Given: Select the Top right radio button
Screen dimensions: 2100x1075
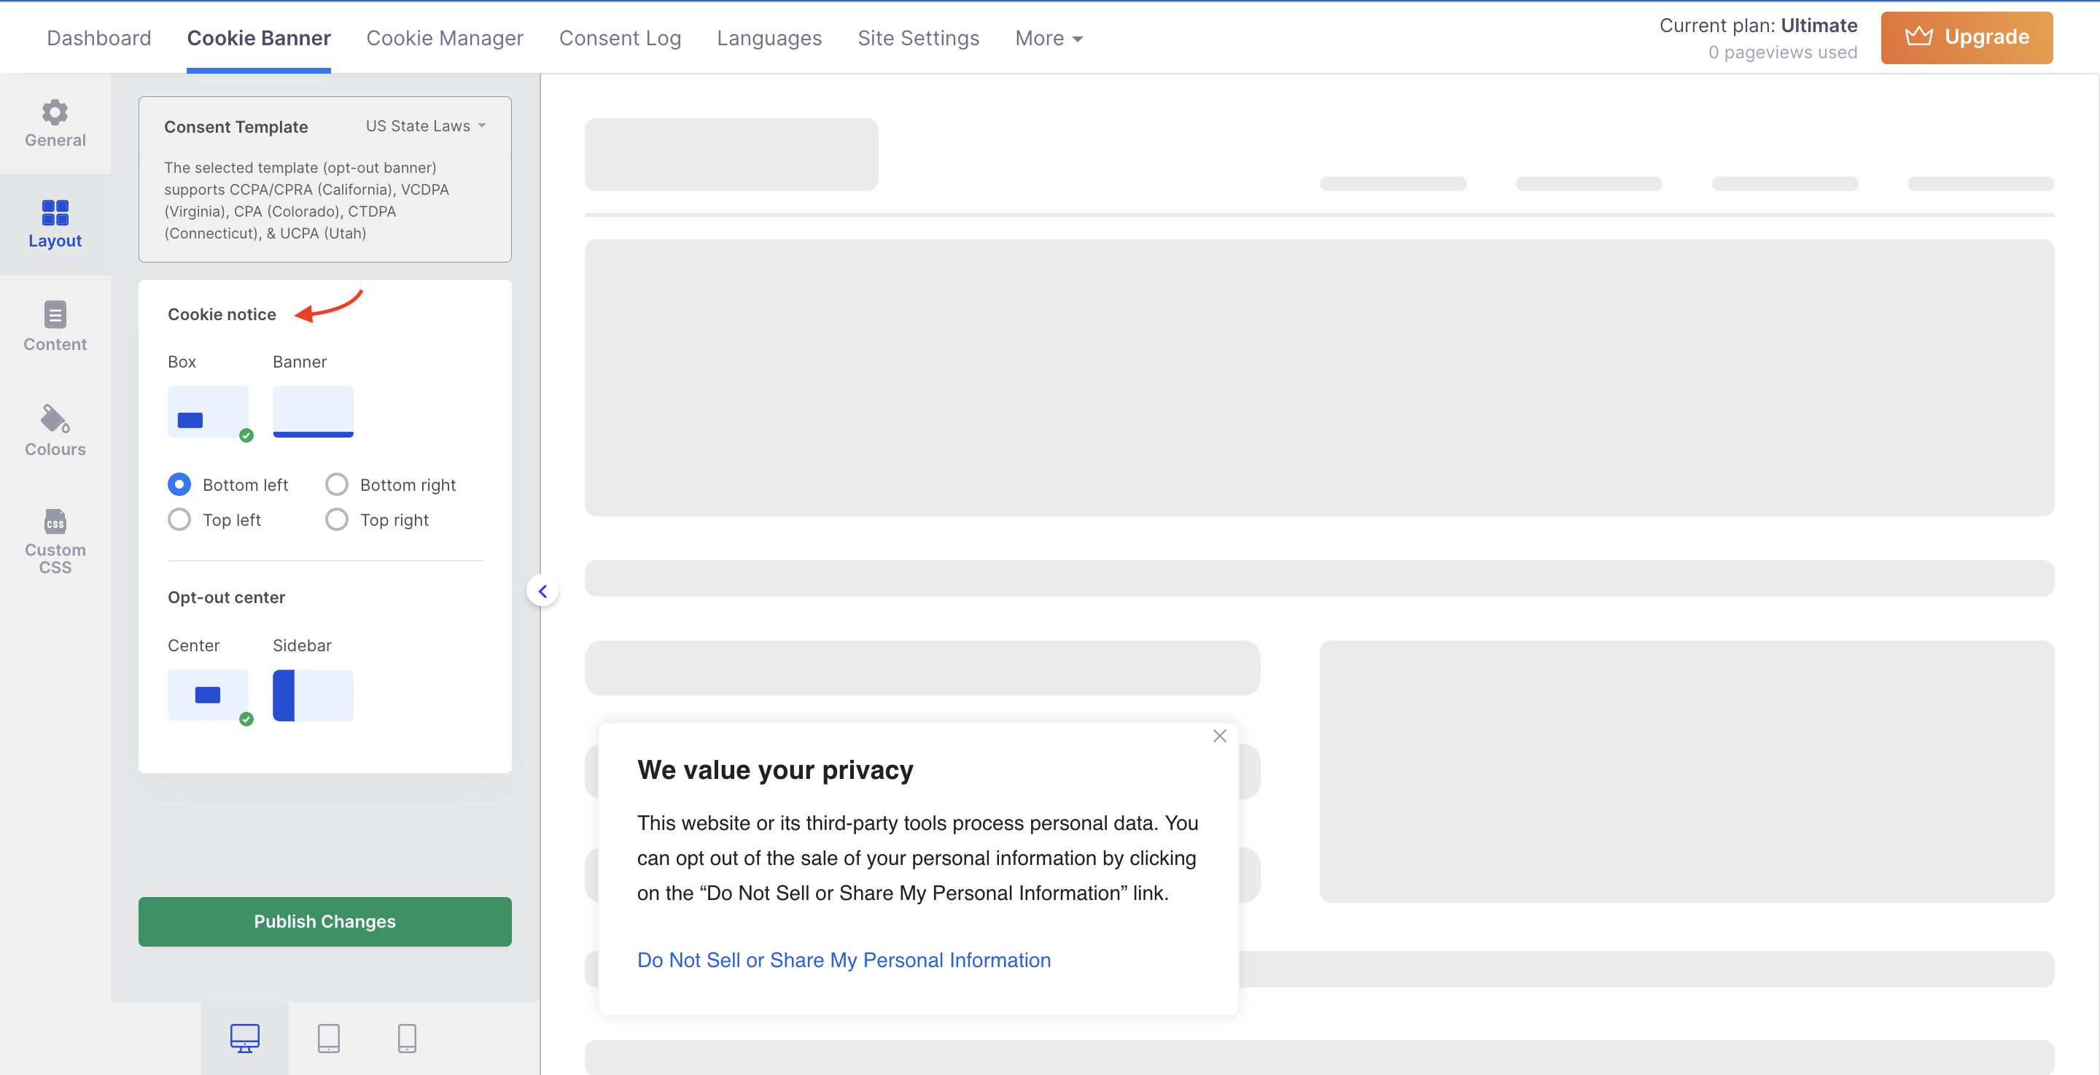Looking at the screenshot, I should pos(337,519).
